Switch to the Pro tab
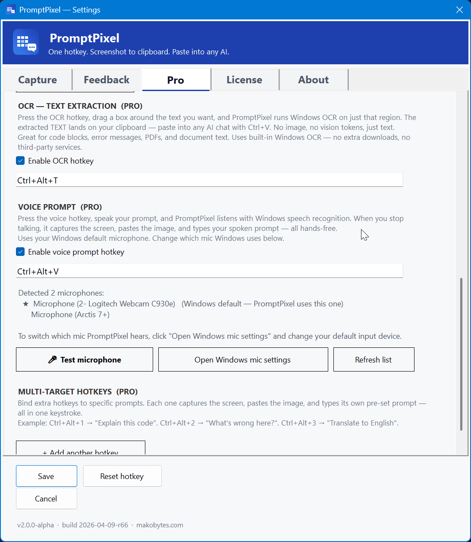Screen dimensions: 471x542 click(176, 80)
